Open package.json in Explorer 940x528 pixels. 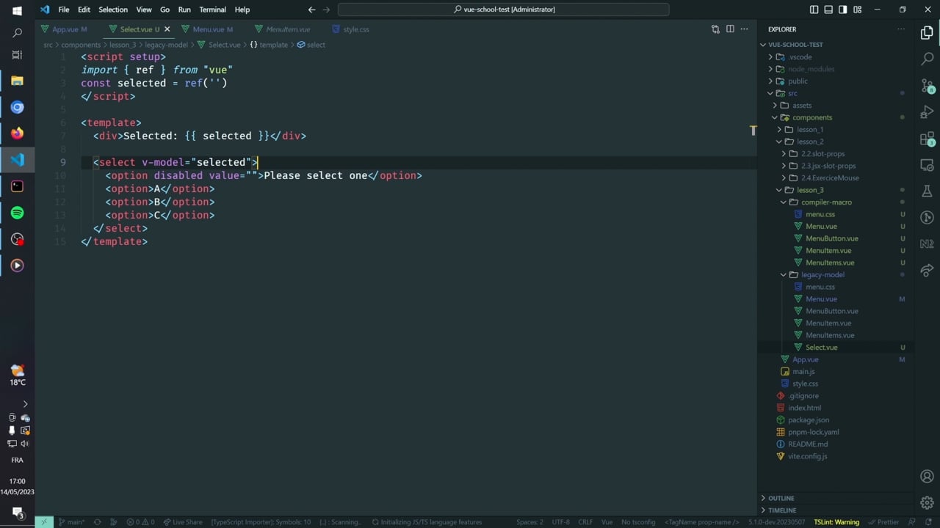tap(808, 419)
